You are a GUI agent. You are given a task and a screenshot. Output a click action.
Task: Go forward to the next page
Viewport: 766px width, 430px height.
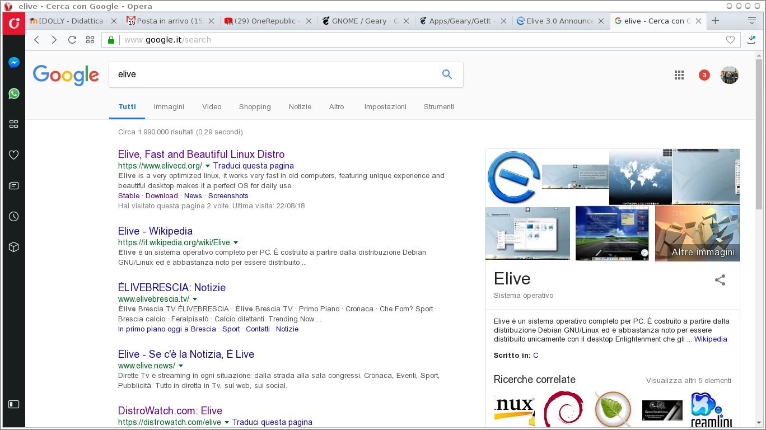[x=54, y=40]
